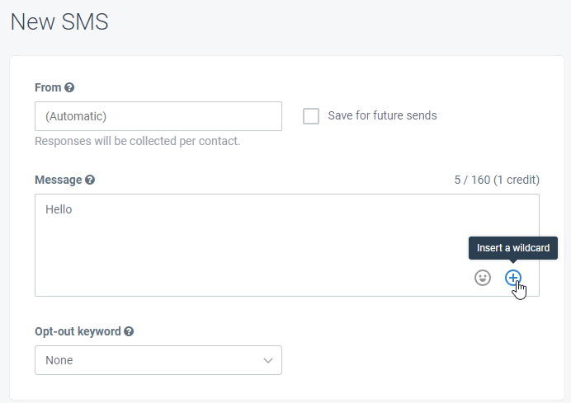This screenshot has width=571, height=403.
Task: Click the Responses will be collected hint text
Action: click(138, 141)
